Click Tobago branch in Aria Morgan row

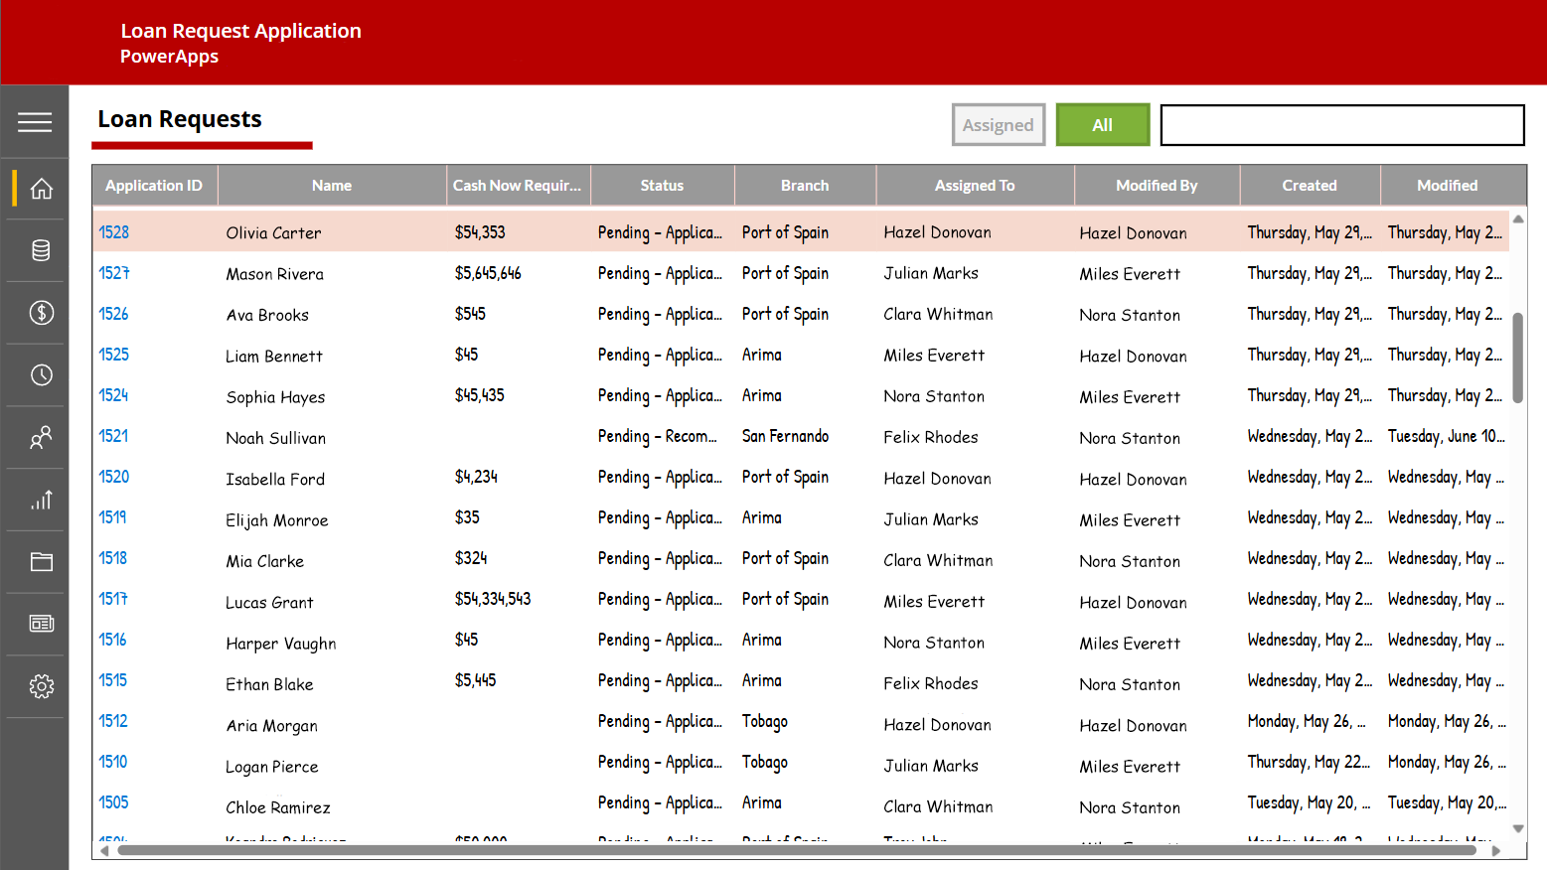765,721
